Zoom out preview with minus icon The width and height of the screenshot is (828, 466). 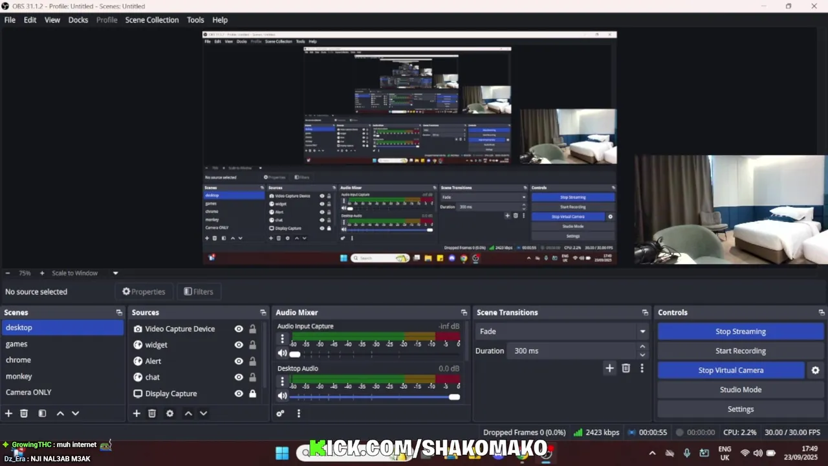click(x=8, y=273)
